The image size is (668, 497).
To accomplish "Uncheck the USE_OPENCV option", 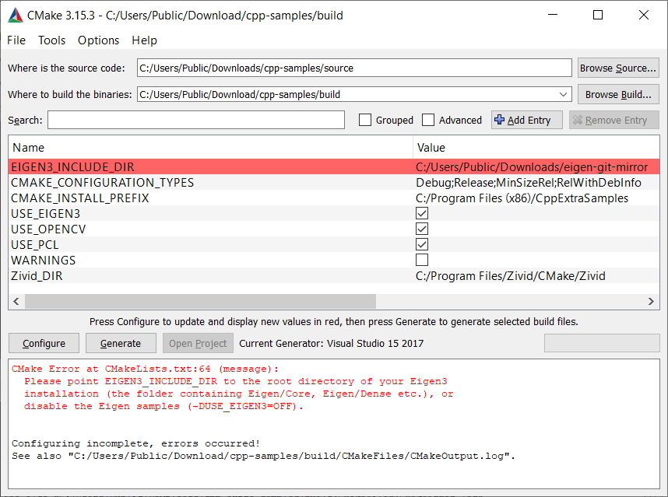I will click(422, 229).
